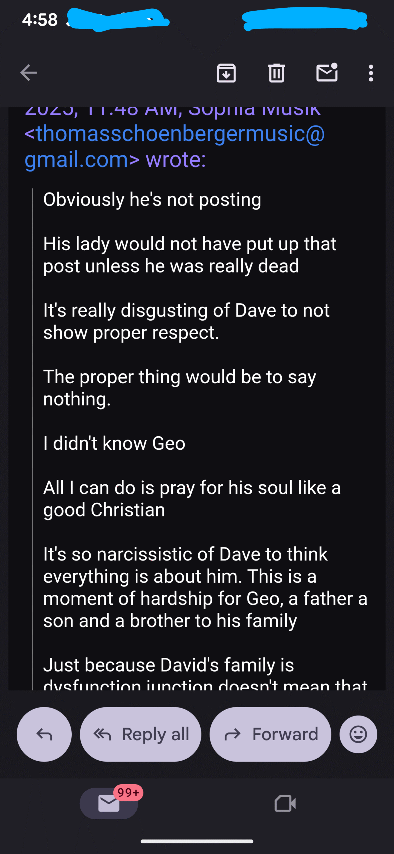Tap the "I didn't know Geo" line
The width and height of the screenshot is (394, 854).
pos(114,443)
